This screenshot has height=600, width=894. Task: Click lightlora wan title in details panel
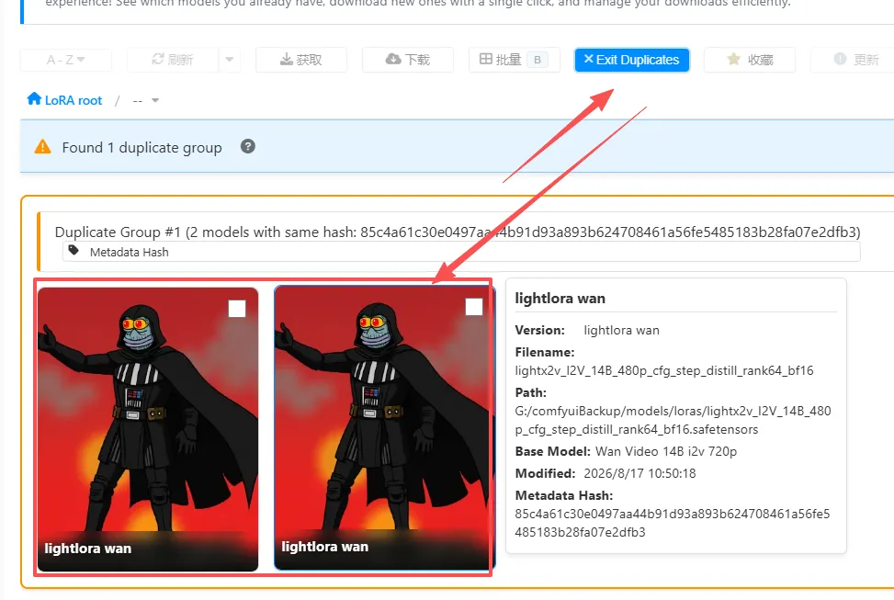[x=560, y=299]
